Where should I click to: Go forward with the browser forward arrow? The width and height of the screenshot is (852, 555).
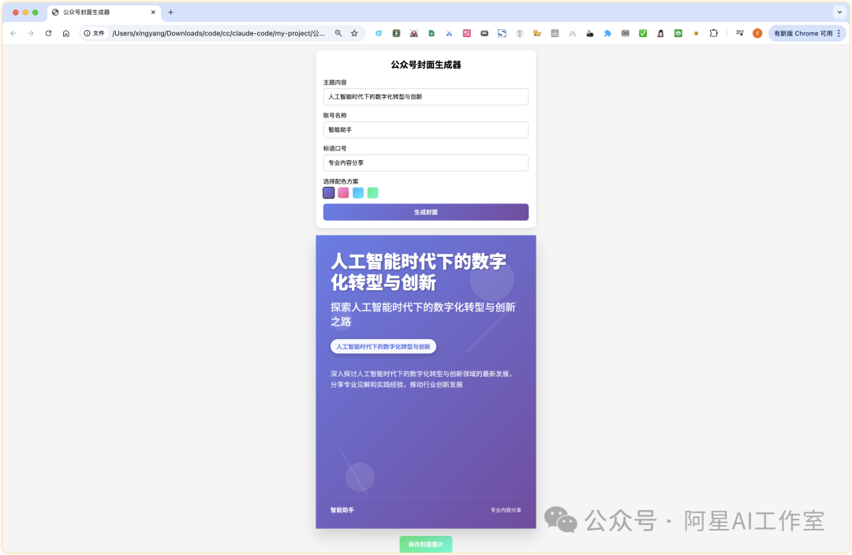click(x=31, y=33)
